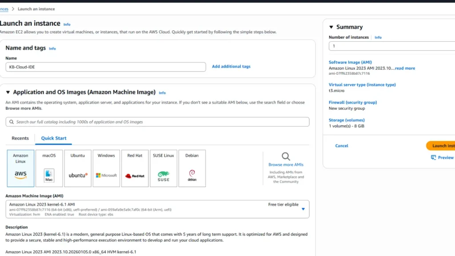
Task: Choose the macOS image tile
Action: point(49,168)
